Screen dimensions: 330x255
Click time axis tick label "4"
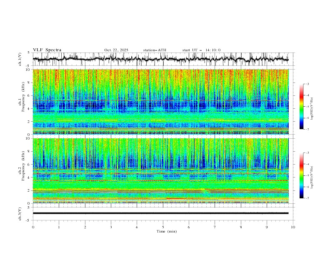[x=137, y=227]
